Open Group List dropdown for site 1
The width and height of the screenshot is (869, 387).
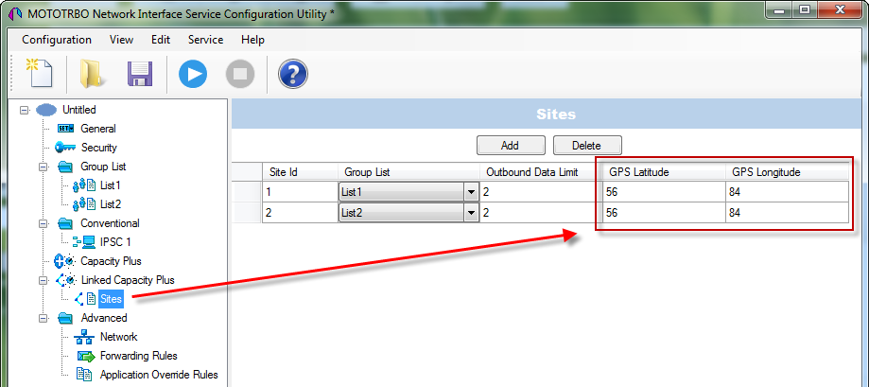point(471,192)
